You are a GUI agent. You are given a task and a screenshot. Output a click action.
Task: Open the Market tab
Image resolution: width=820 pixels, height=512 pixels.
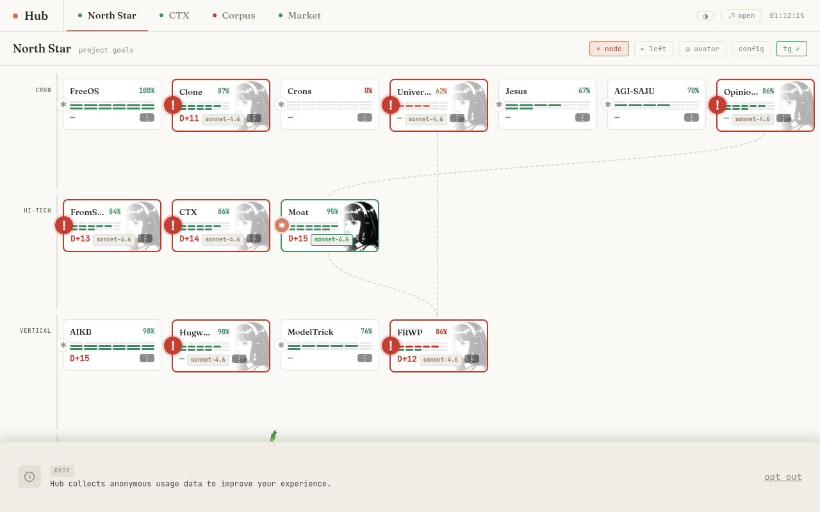(x=300, y=15)
